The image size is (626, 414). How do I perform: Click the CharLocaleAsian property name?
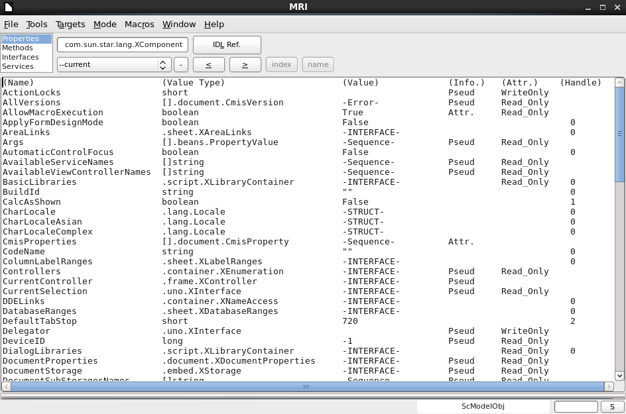click(x=42, y=222)
